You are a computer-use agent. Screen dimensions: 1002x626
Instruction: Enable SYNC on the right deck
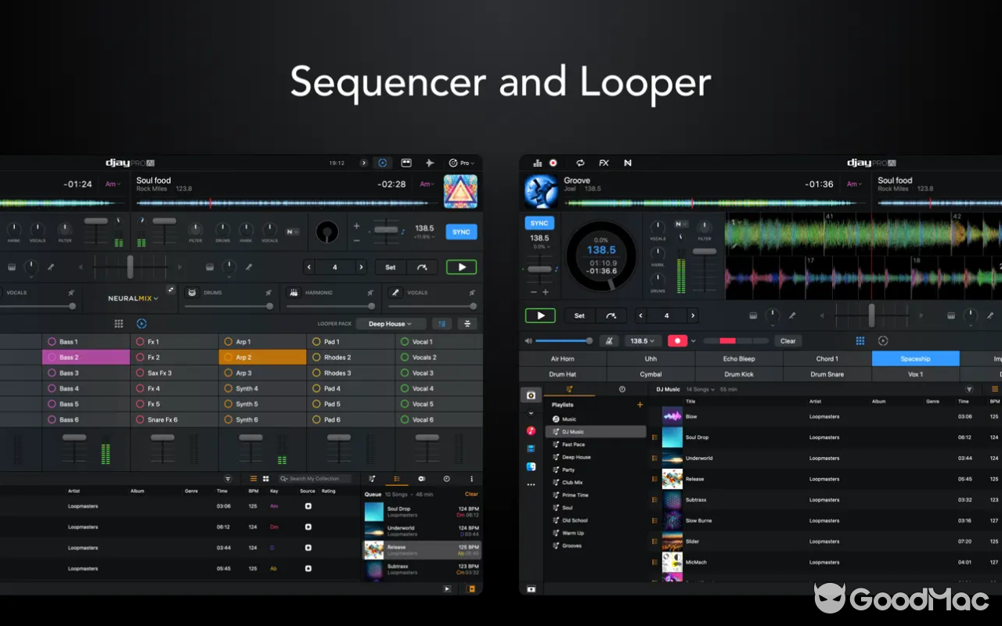(539, 222)
